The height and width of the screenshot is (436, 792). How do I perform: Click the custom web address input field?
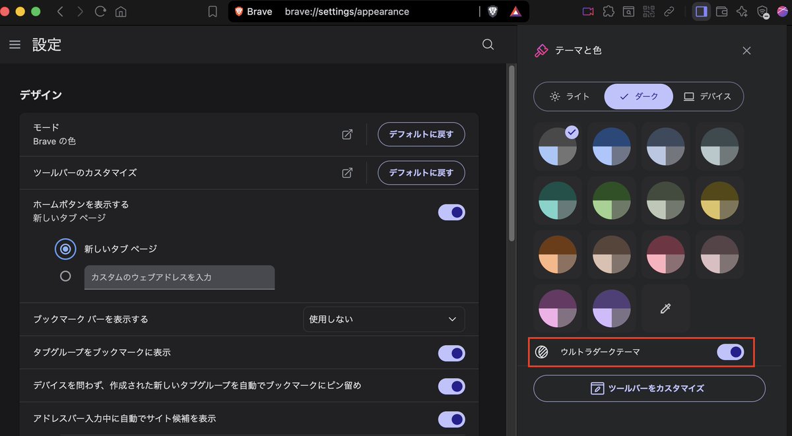[178, 277]
